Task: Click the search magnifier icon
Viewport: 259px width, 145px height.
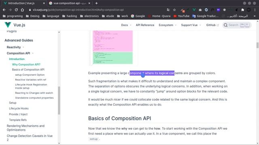Action: coord(225,25)
